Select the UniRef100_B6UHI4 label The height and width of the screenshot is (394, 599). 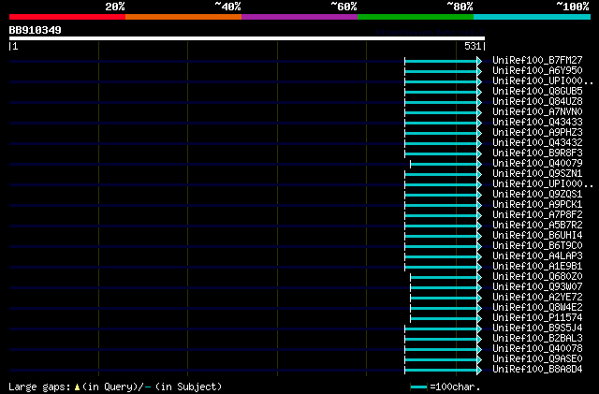click(537, 236)
